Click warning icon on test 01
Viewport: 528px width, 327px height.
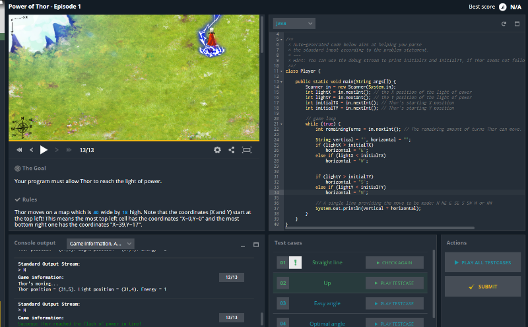[x=295, y=263]
